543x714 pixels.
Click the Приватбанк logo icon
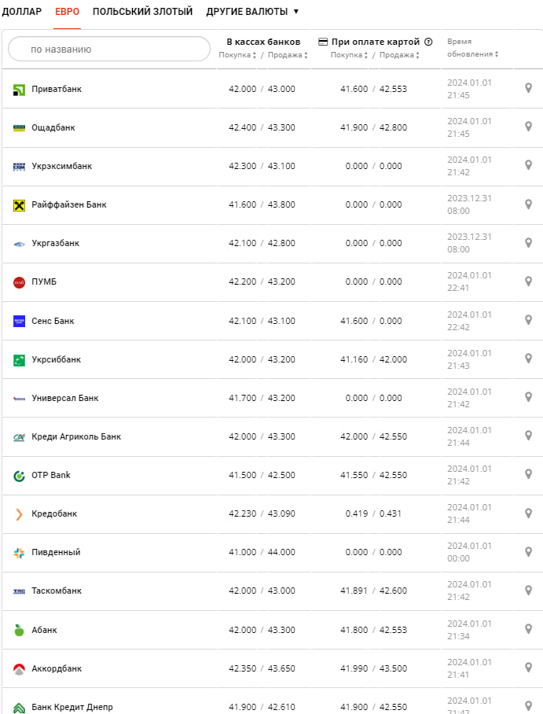coord(20,90)
